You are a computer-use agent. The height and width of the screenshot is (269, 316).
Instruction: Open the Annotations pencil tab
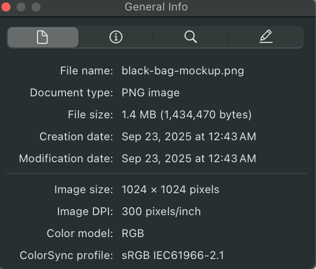coord(265,37)
